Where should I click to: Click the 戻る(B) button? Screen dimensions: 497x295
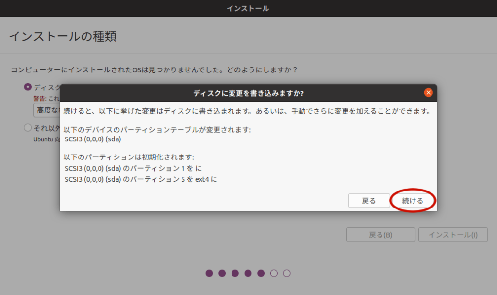click(380, 234)
